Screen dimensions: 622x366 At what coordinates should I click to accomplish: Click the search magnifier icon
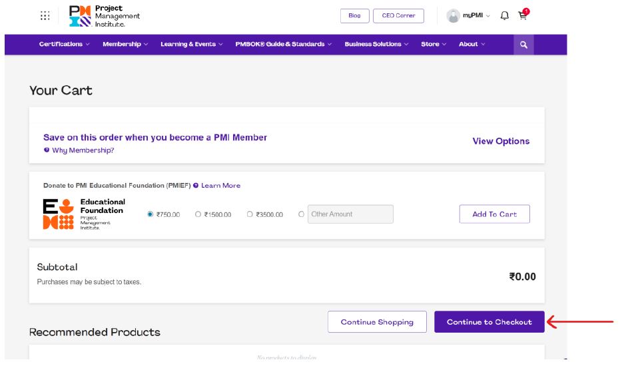pos(523,45)
